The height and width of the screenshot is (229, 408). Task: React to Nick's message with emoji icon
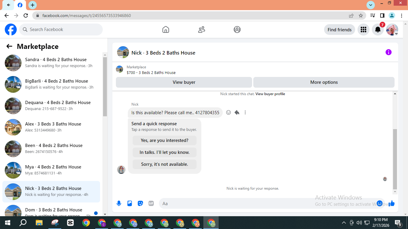[x=228, y=112]
